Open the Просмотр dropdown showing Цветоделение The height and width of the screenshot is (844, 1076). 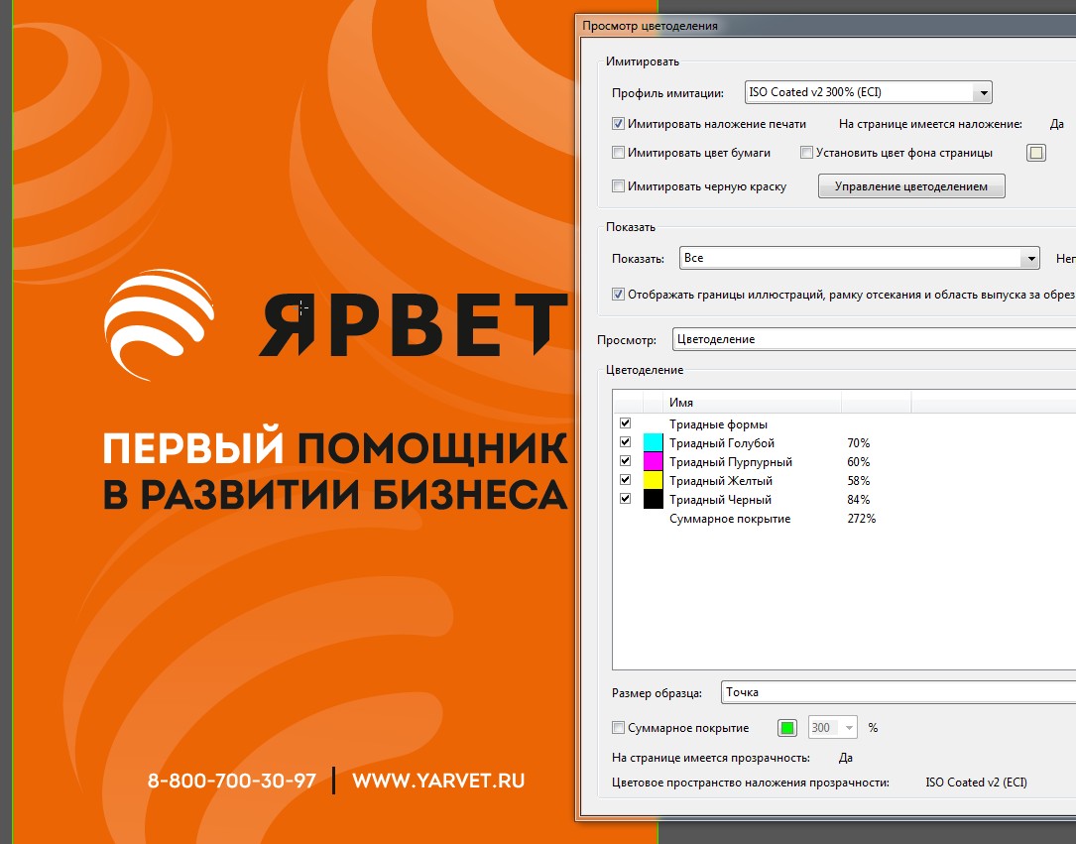point(874,339)
